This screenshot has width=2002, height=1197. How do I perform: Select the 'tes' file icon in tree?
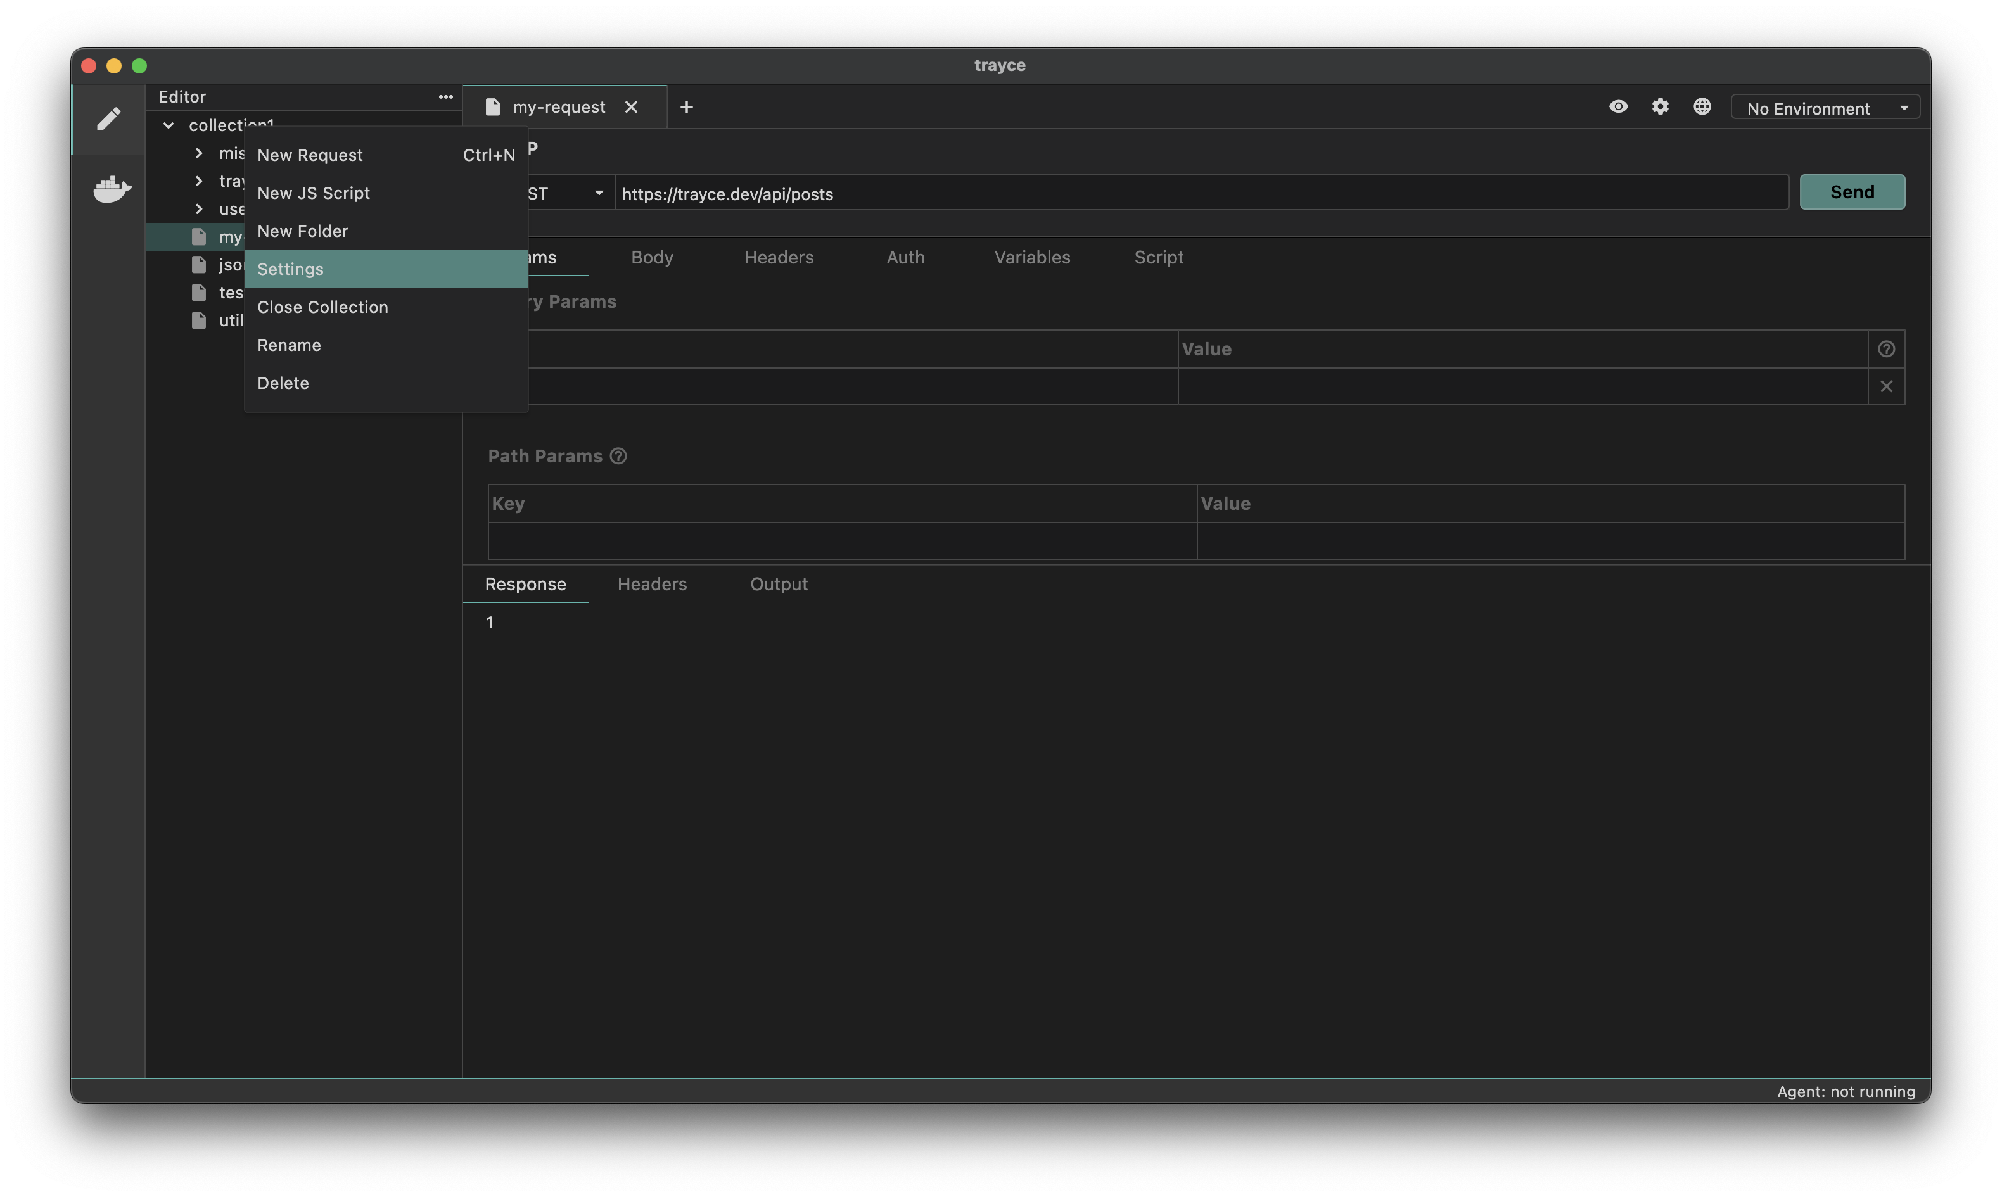point(198,293)
